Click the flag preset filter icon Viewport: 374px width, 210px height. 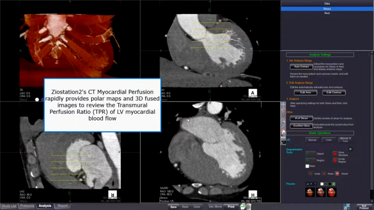[x=308, y=184]
